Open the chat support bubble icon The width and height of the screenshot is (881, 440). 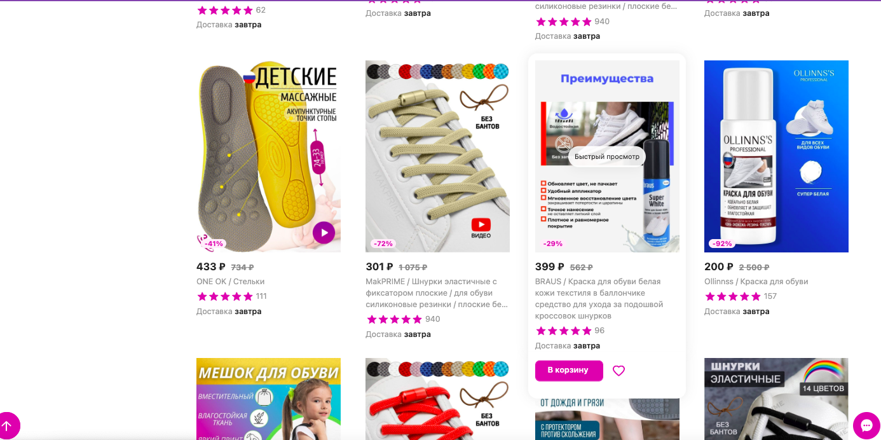point(866,425)
